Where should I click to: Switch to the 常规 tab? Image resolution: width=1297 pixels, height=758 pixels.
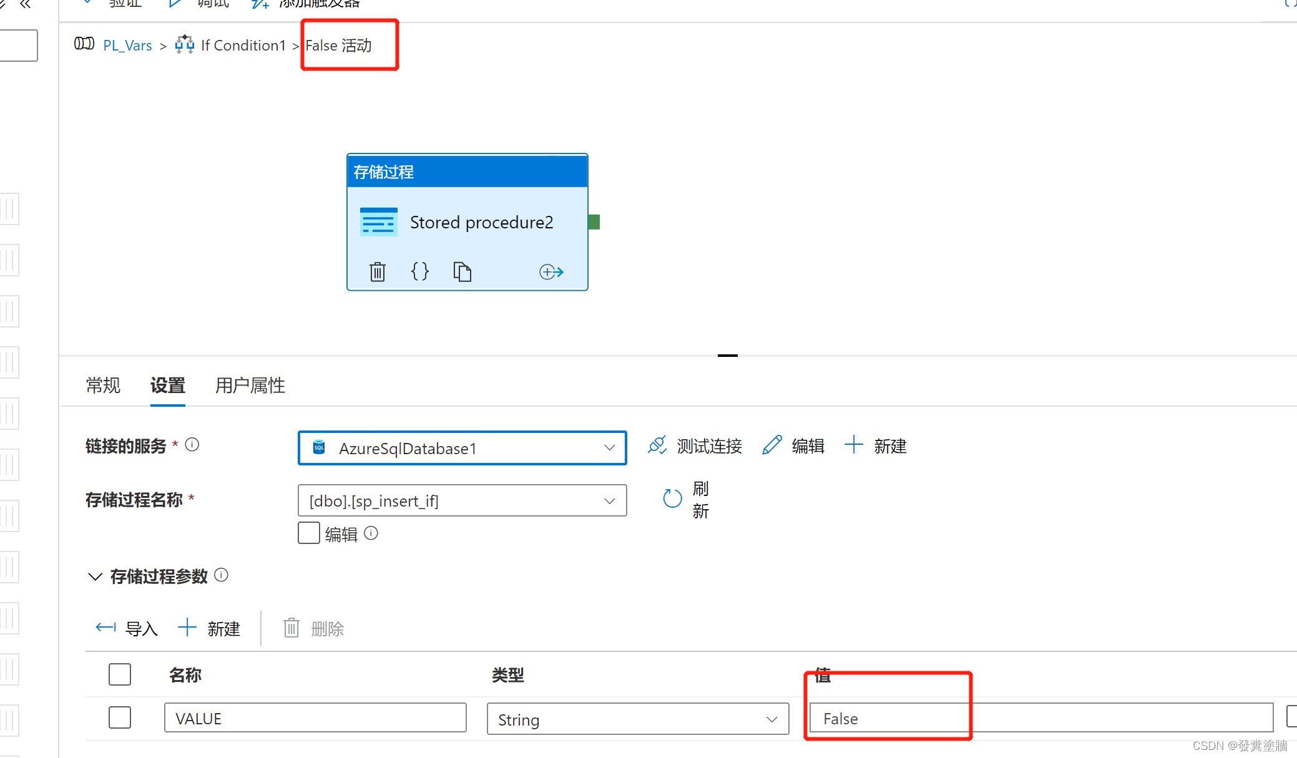tap(103, 386)
